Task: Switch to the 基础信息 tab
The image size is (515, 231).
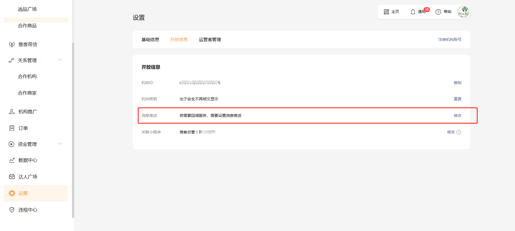Action: click(150, 40)
